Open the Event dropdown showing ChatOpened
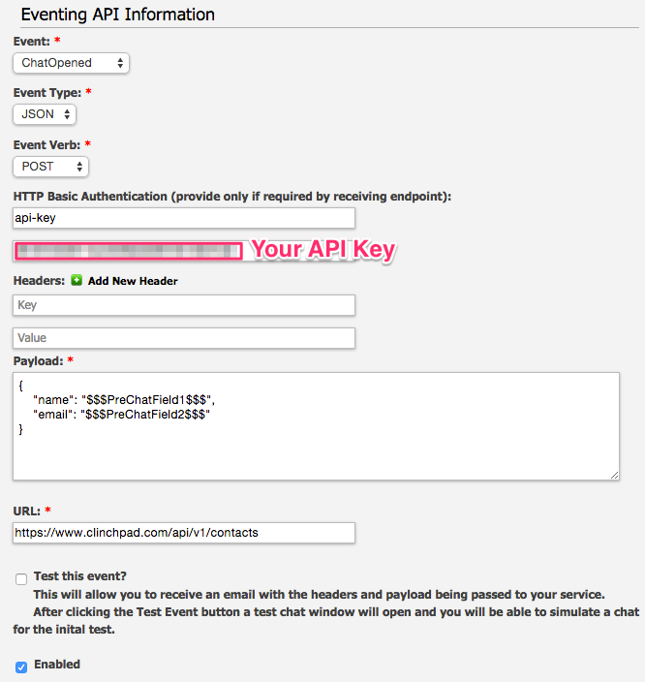This screenshot has height=682, width=645. coord(72,63)
